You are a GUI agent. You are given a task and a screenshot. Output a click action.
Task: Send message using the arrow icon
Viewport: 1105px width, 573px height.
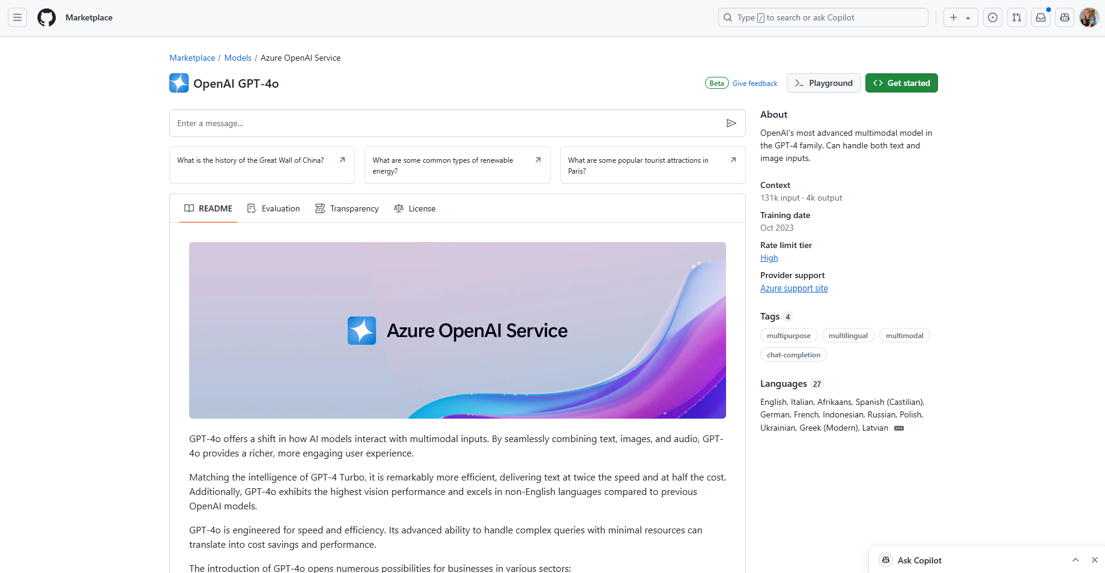(x=731, y=123)
